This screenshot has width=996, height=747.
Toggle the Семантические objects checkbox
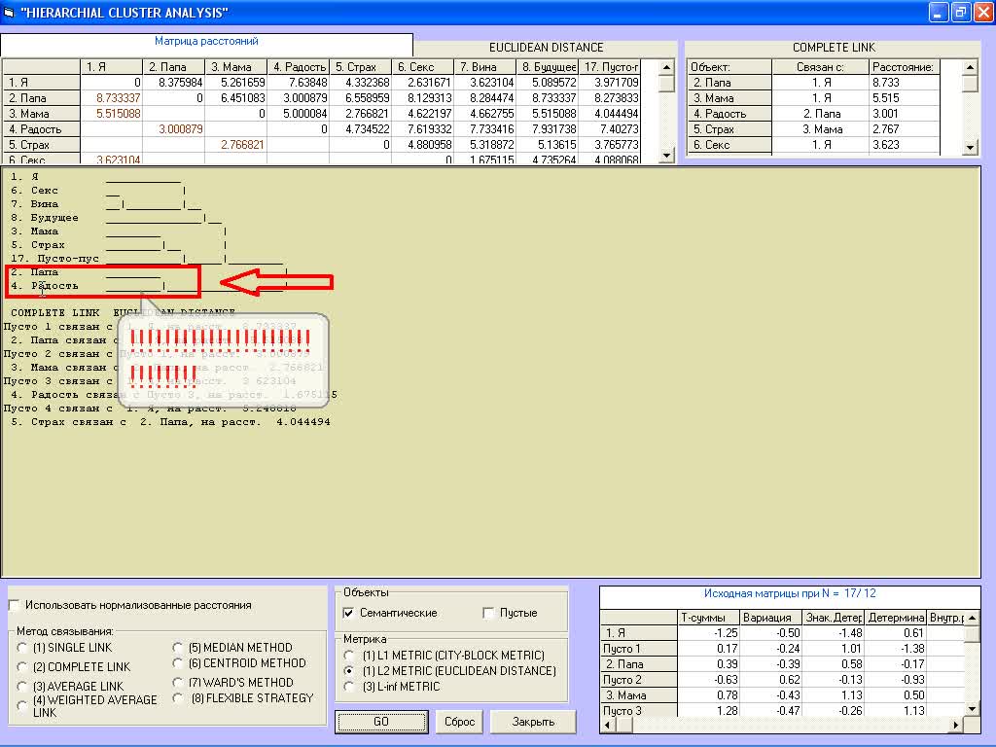pos(348,613)
